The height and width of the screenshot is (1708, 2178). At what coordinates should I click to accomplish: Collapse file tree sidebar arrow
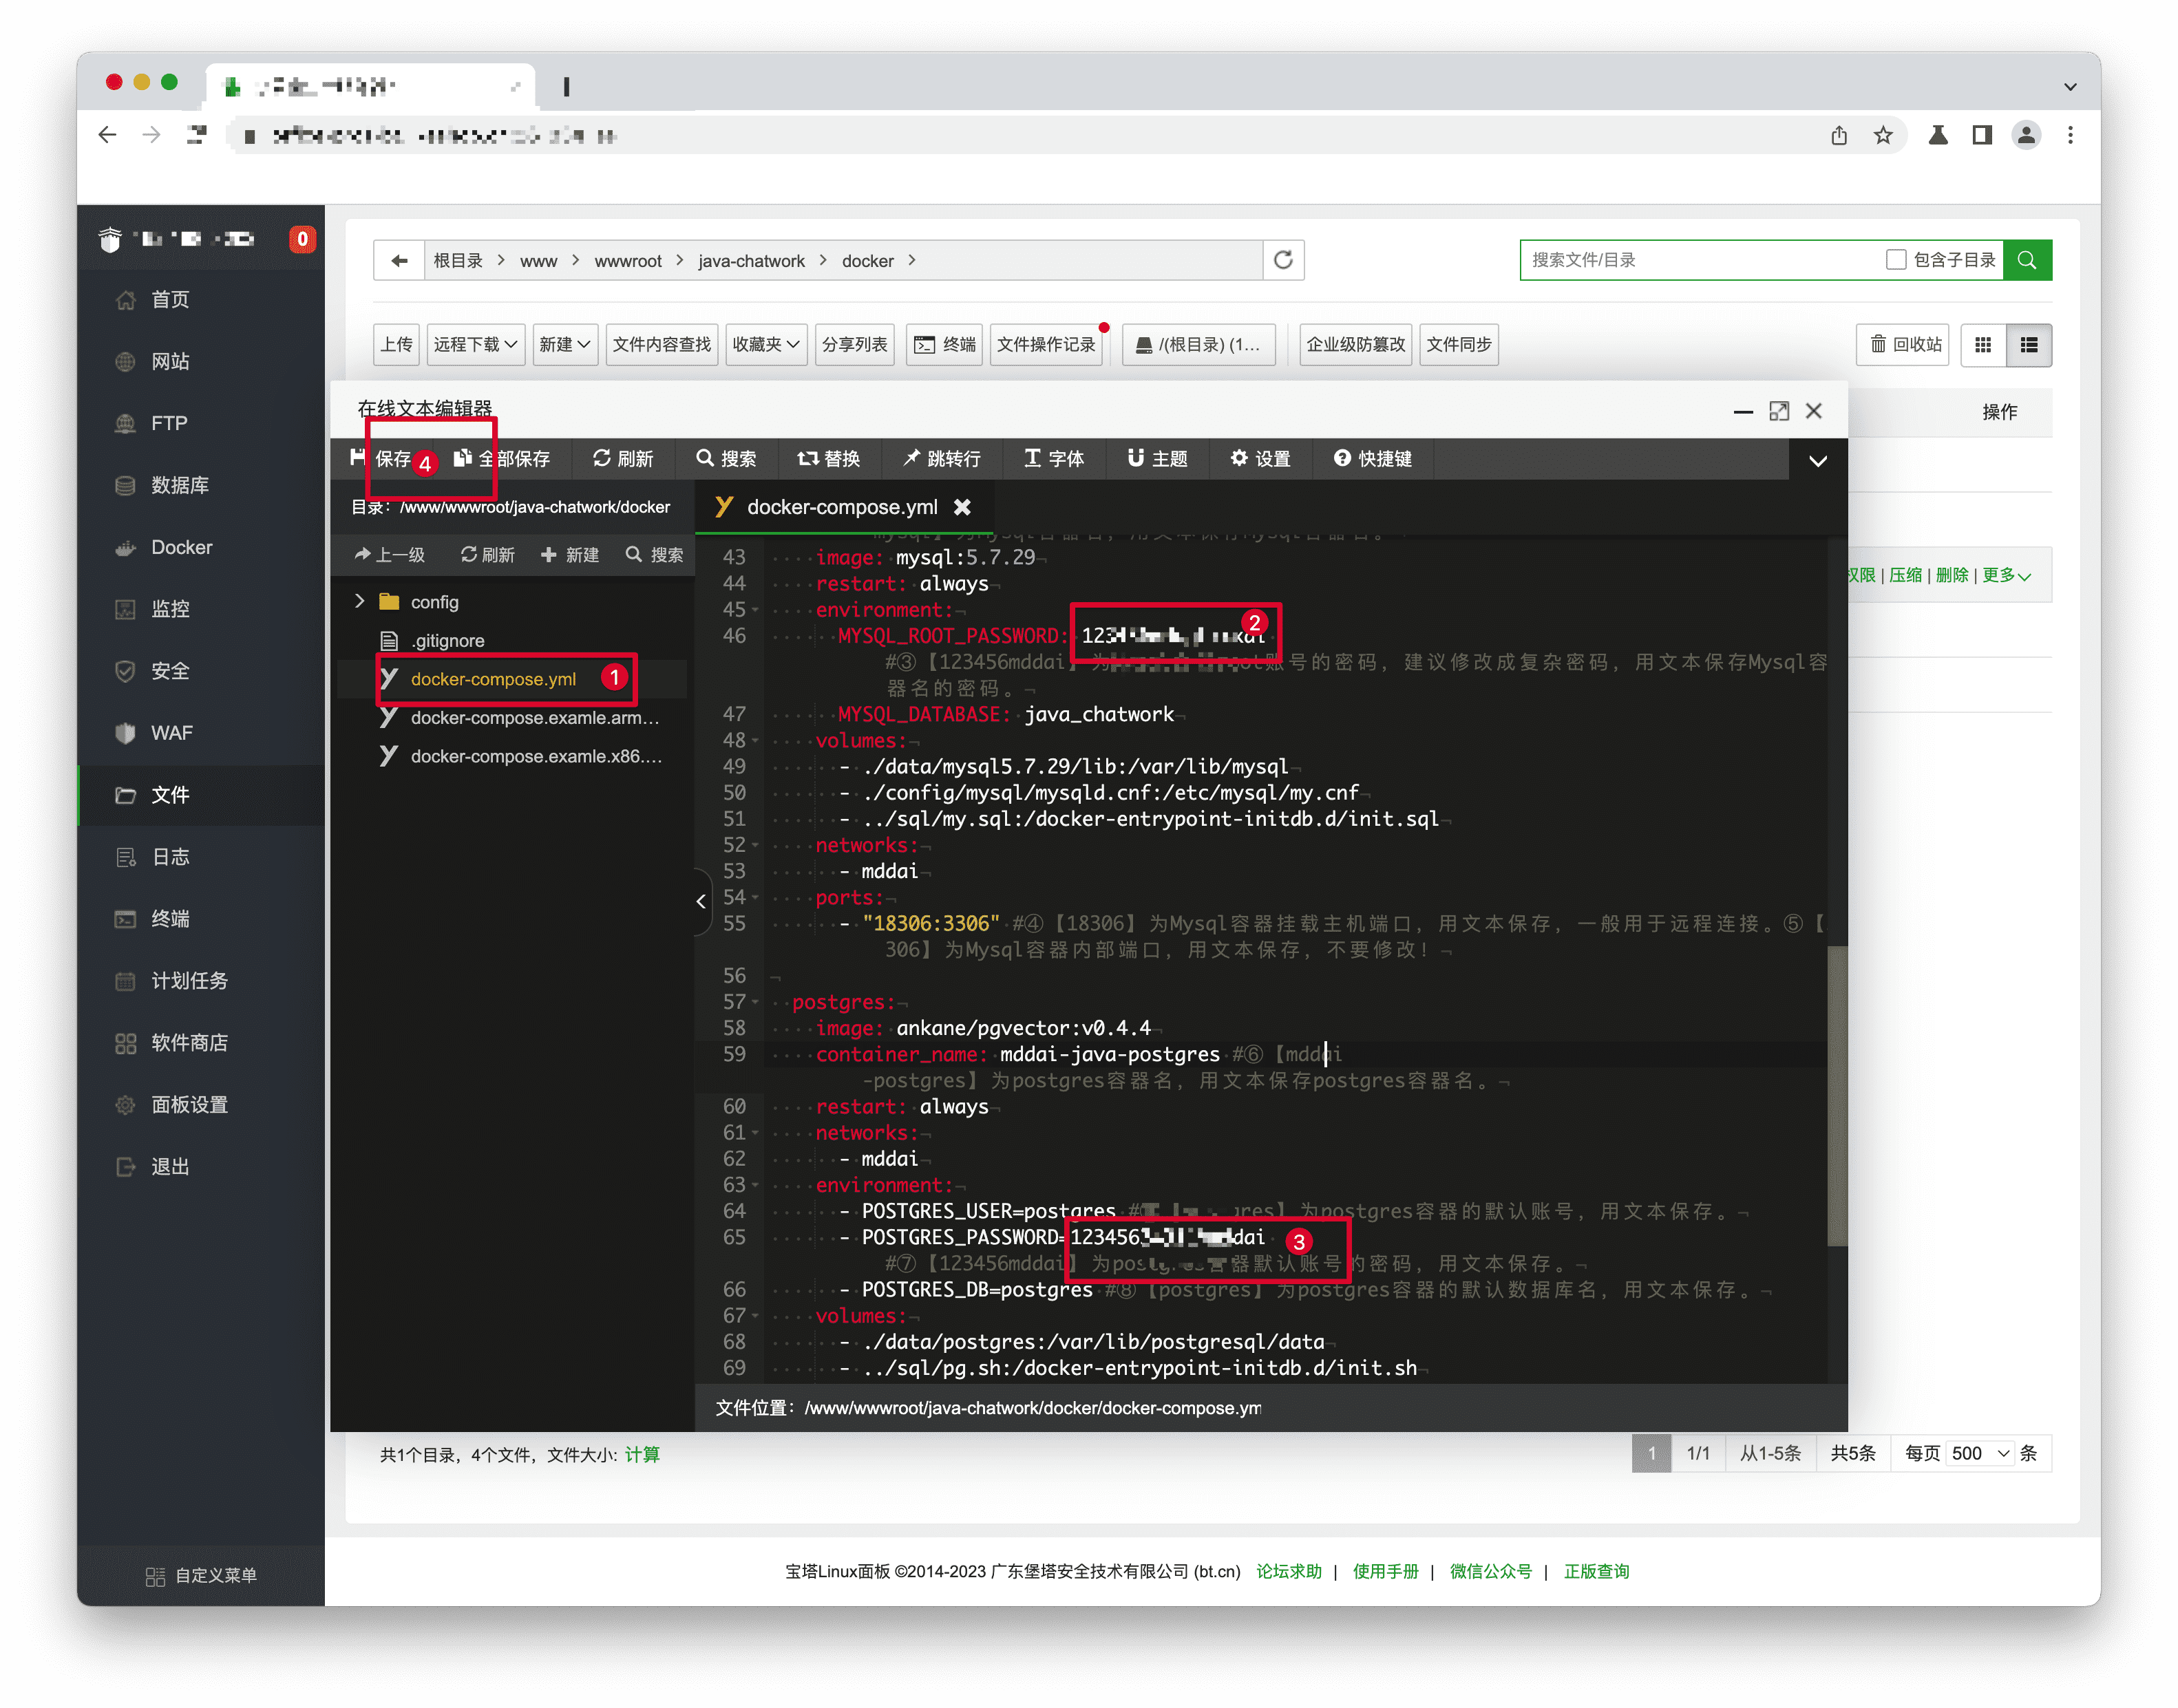700,901
